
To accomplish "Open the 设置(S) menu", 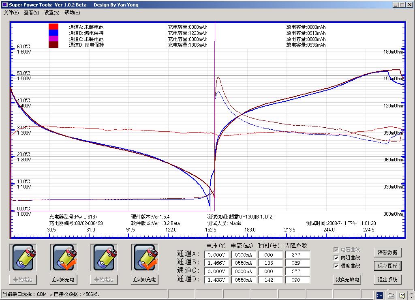I will coord(51,13).
